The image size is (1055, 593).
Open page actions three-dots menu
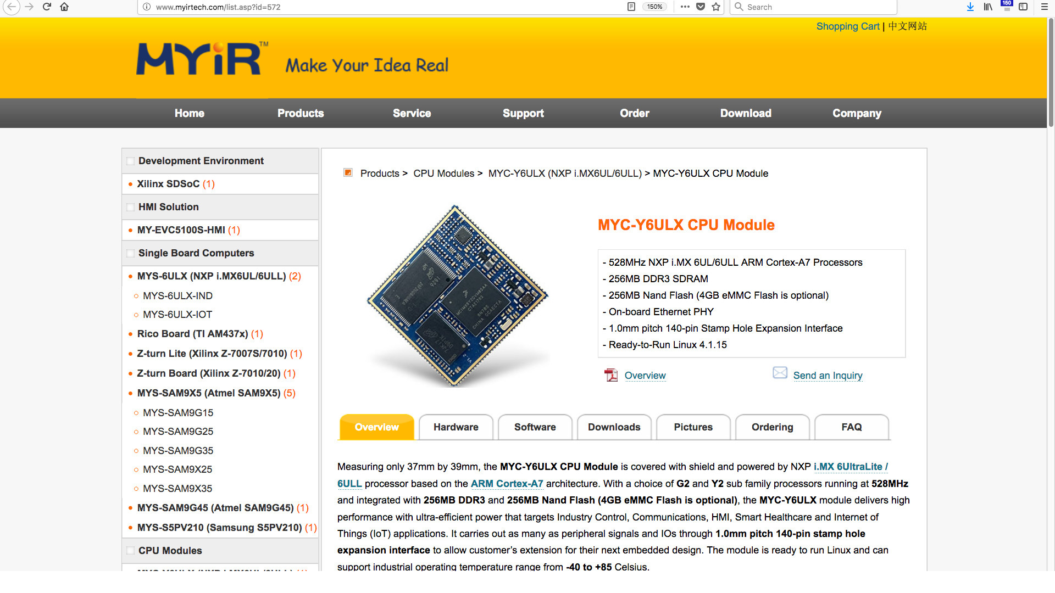[685, 7]
